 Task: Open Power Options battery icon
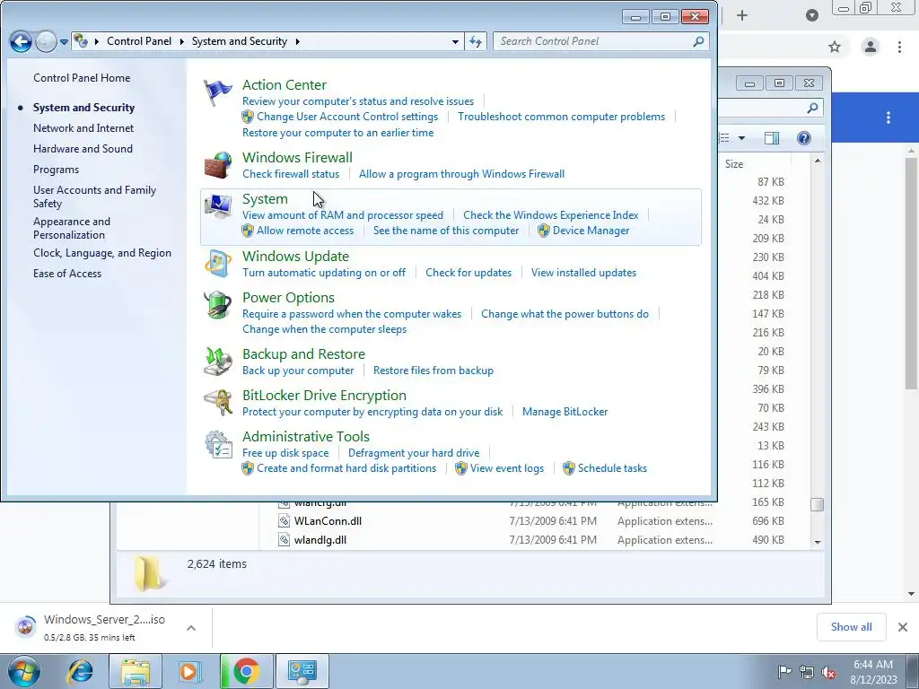click(217, 305)
